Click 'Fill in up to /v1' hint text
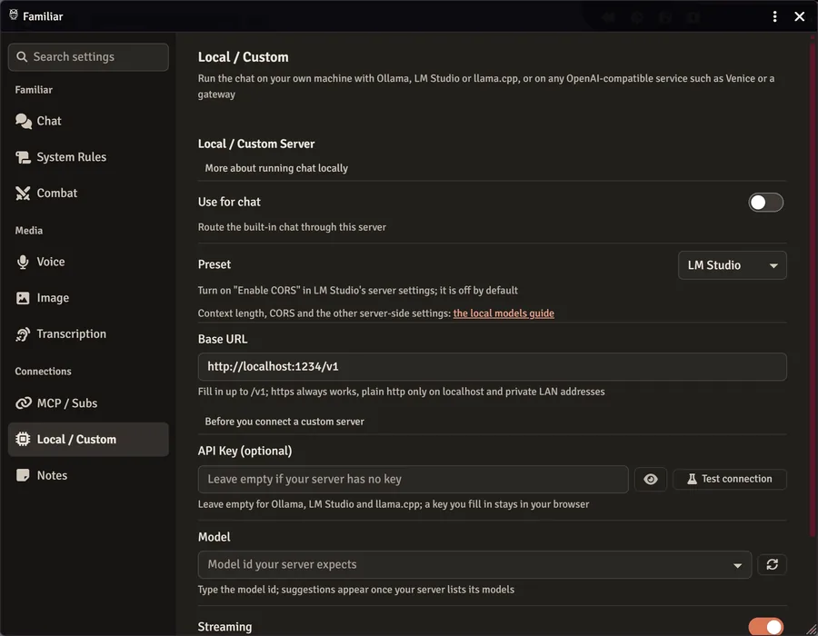This screenshot has height=636, width=818. coord(401,392)
